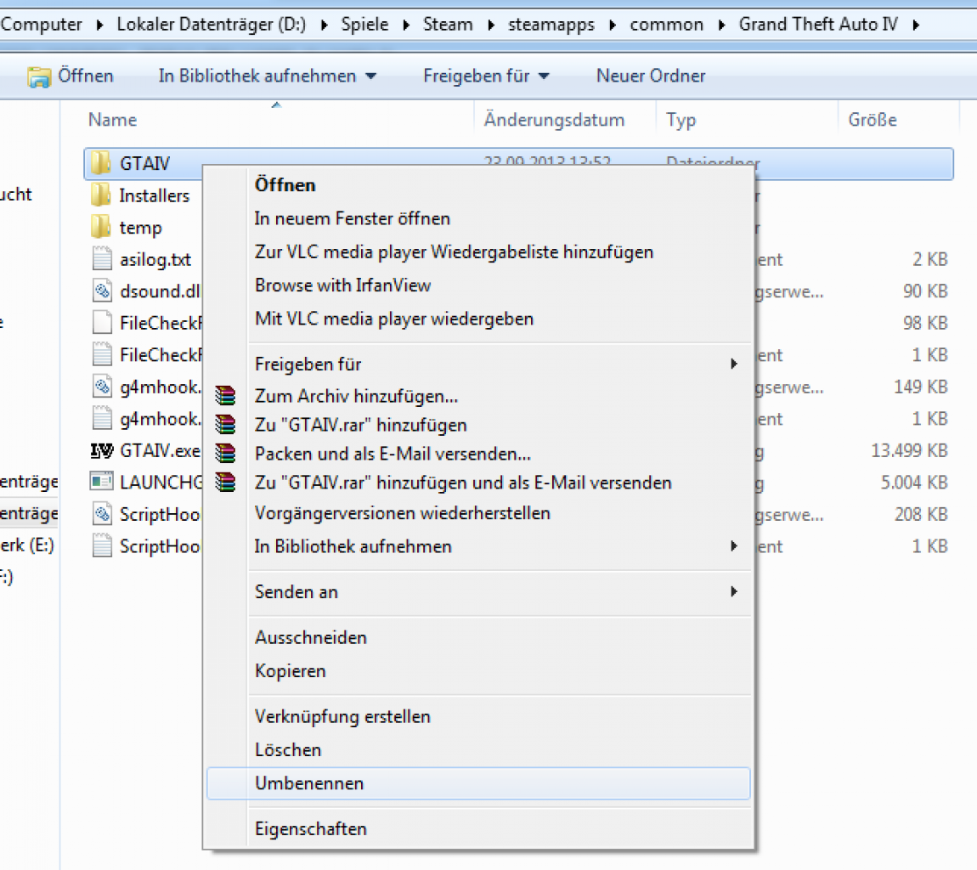Click the GTAIV folder icon
Viewport: 977px width, 870px height.
[x=101, y=163]
